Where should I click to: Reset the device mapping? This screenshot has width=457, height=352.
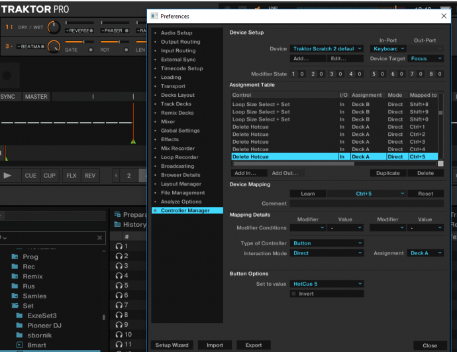click(x=425, y=194)
